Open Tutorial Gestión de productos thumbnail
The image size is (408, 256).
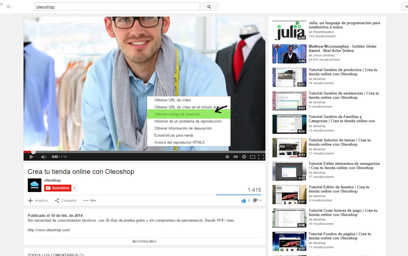click(x=289, y=77)
